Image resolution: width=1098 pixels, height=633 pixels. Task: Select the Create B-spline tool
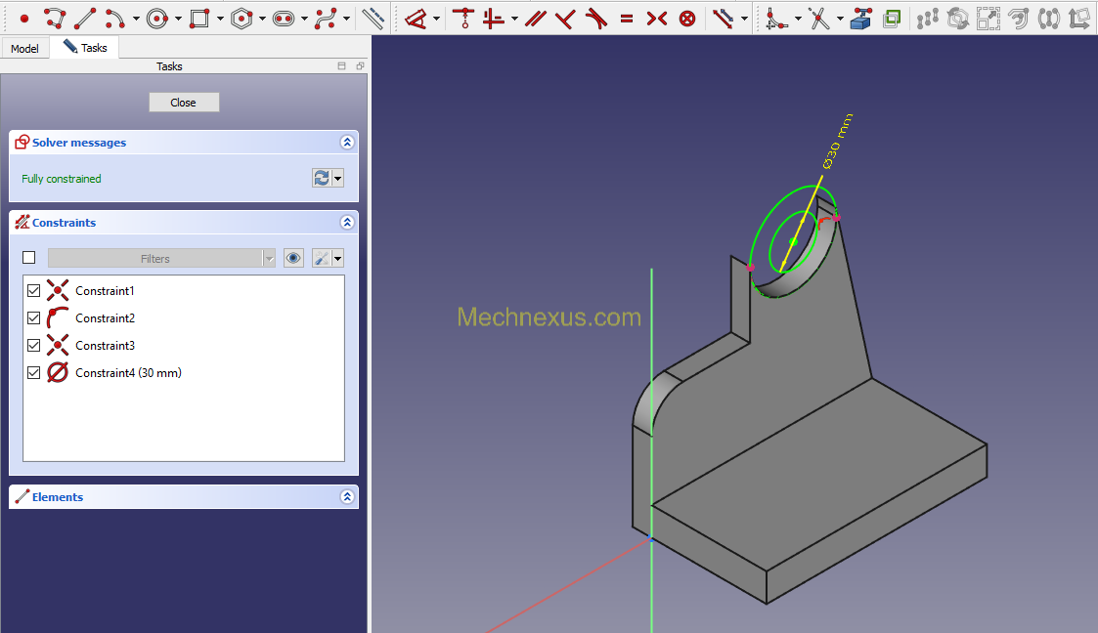click(326, 19)
